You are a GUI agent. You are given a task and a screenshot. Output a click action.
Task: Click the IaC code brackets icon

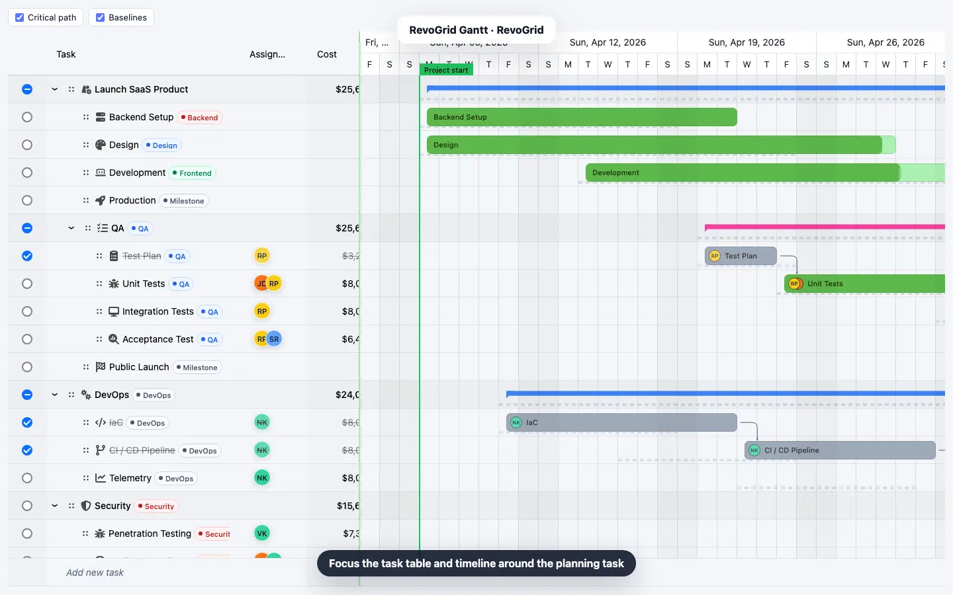tap(101, 422)
